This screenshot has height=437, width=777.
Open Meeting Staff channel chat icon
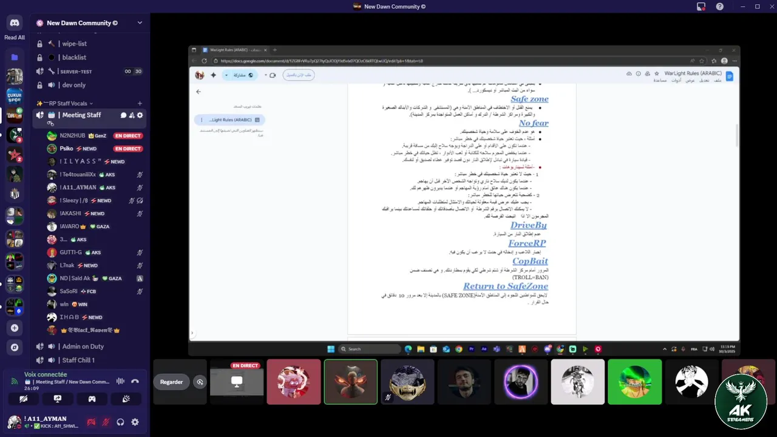coord(123,115)
